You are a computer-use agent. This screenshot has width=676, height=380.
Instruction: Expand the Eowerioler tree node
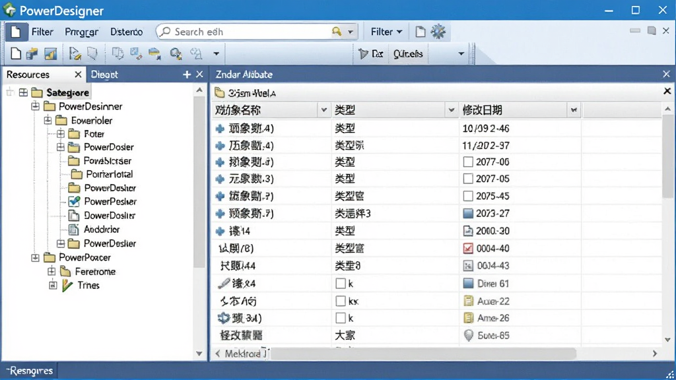(48, 120)
